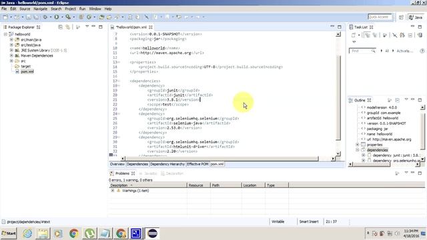Click the Categorized view icon in Task List
The image size is (427, 240).
(x=368, y=35)
